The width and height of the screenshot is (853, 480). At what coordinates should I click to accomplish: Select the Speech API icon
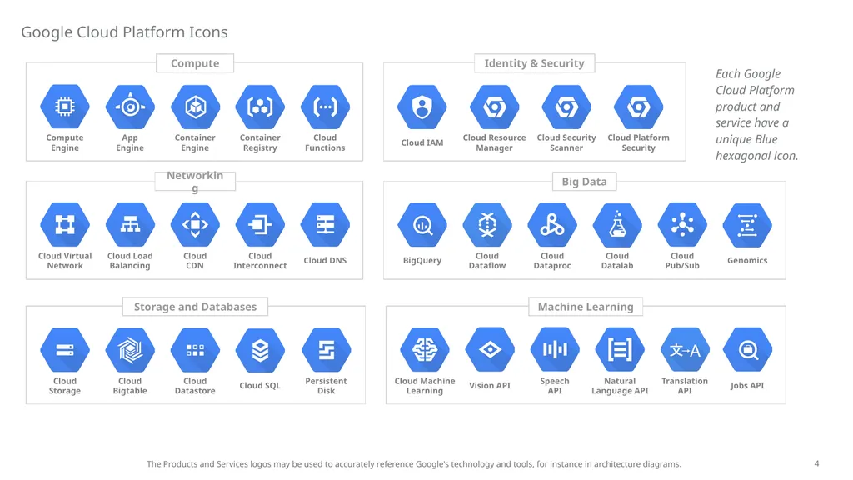click(x=555, y=349)
